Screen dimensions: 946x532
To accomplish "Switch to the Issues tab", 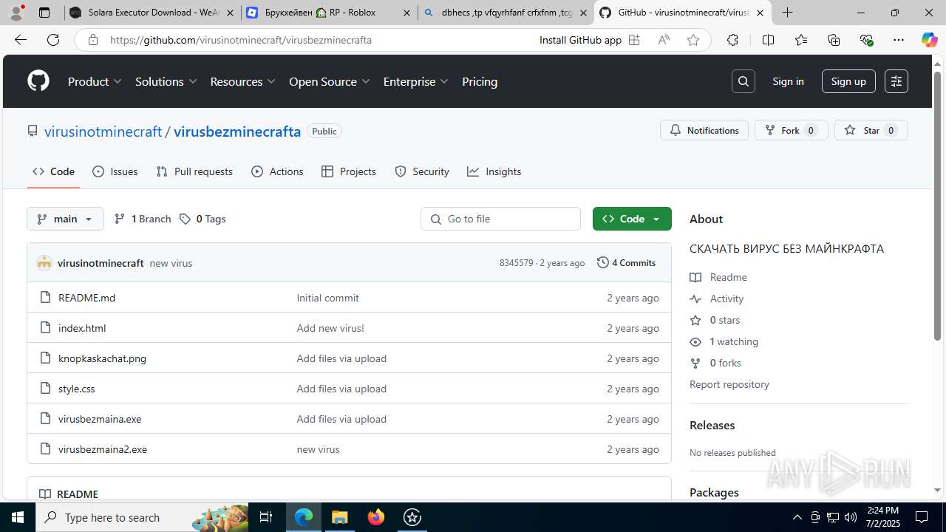I will point(115,171).
